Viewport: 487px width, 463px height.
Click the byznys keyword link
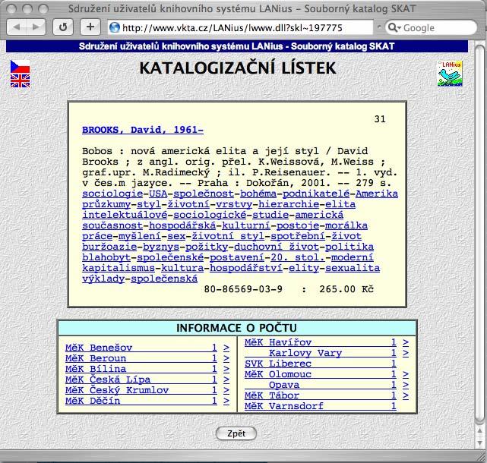coord(161,247)
